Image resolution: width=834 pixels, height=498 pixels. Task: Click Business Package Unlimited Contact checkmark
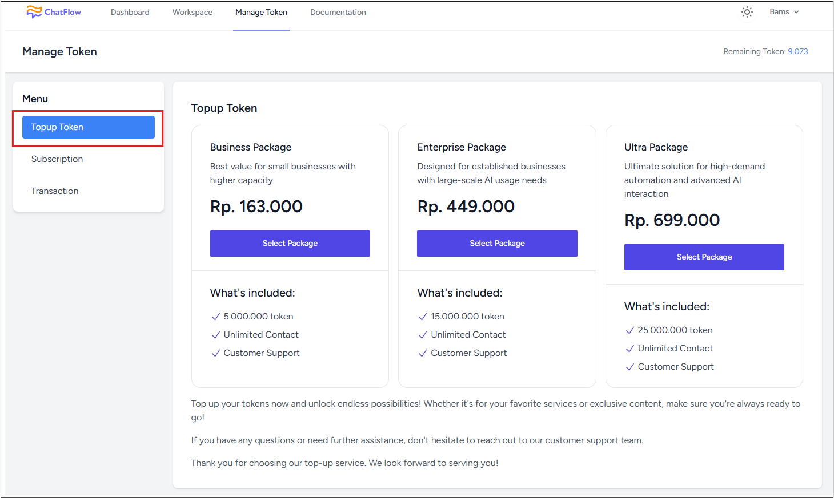click(215, 335)
